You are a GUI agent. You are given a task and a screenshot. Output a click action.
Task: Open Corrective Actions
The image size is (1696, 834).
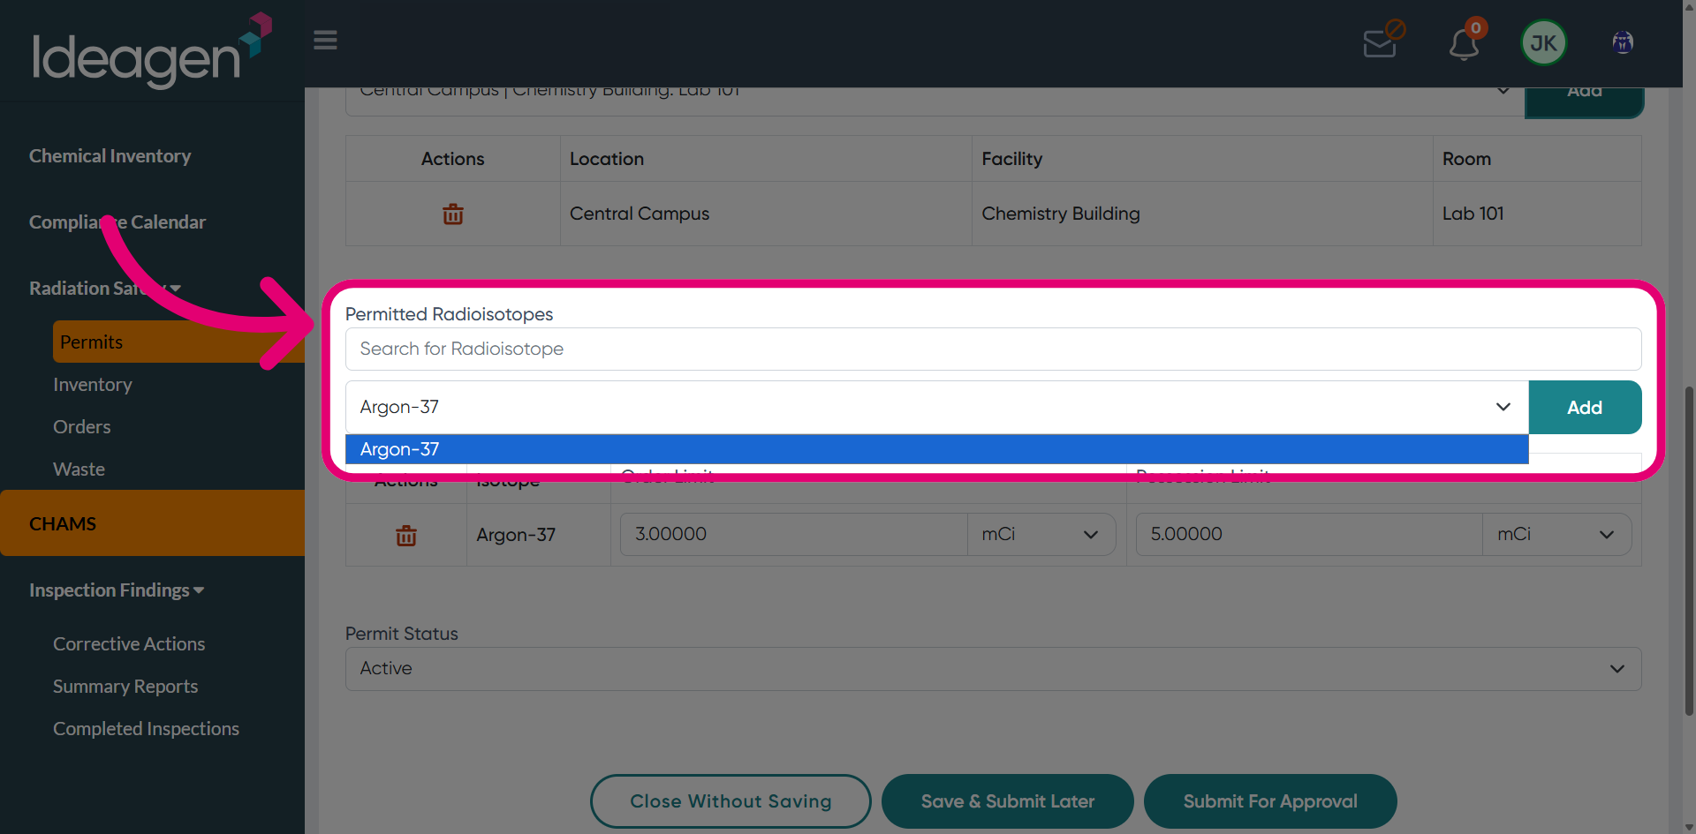129,644
